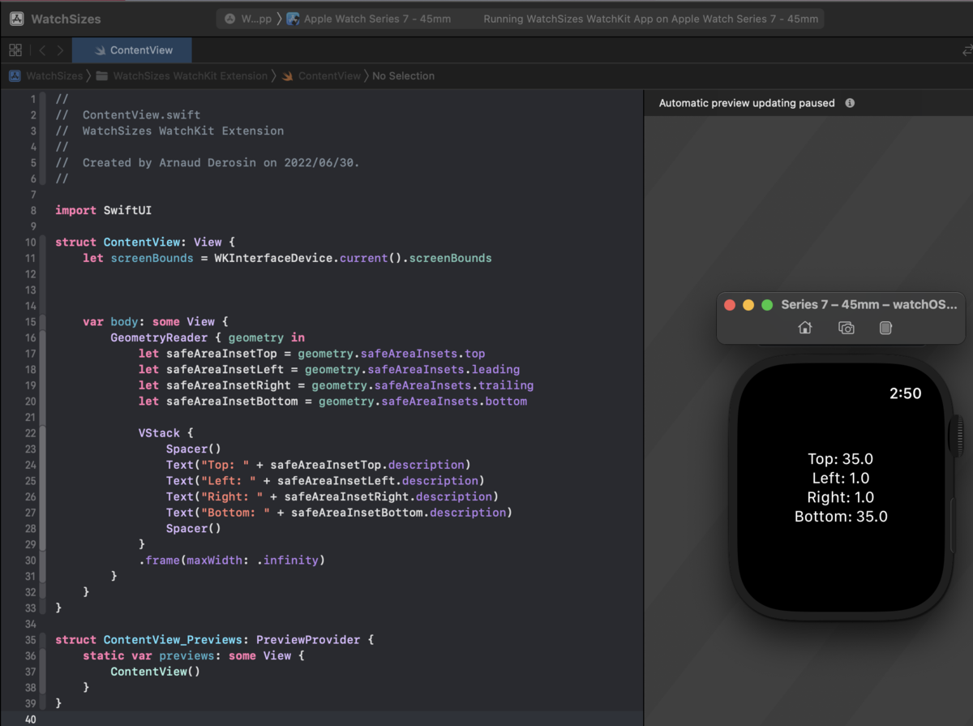This screenshot has width=973, height=726.
Task: Click Top: 35.0 on watch screen
Action: point(841,458)
